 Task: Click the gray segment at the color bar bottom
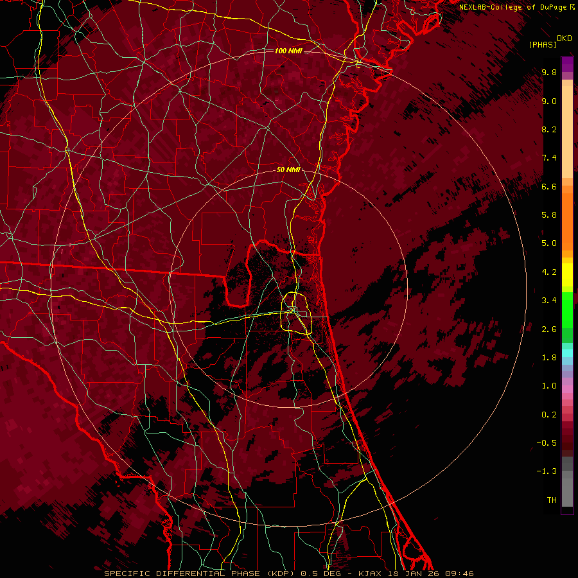(567, 490)
